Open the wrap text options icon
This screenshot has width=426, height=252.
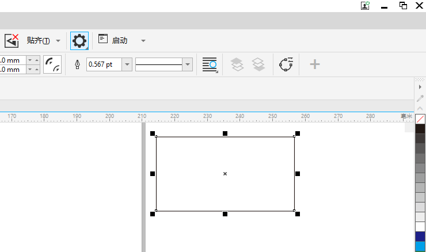pos(210,64)
